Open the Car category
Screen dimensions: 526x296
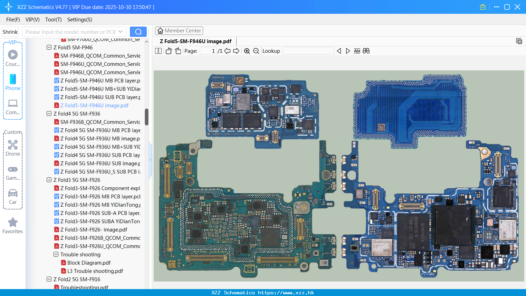(13, 197)
